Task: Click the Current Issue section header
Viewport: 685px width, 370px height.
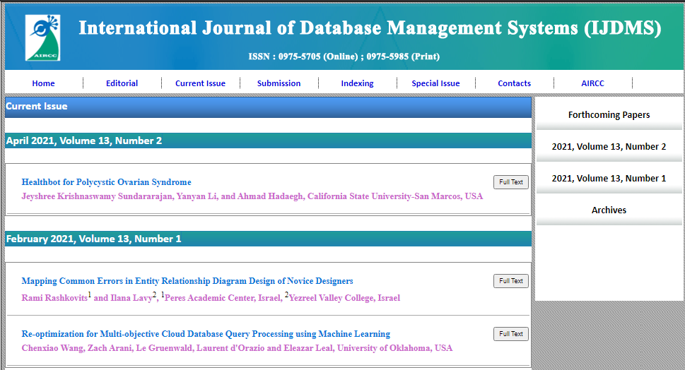Action: (x=268, y=107)
